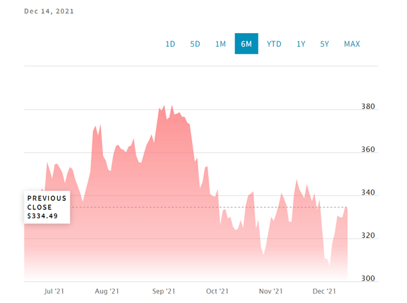Click the Dec 14, 2021 date label
407x303 pixels.
50,12
